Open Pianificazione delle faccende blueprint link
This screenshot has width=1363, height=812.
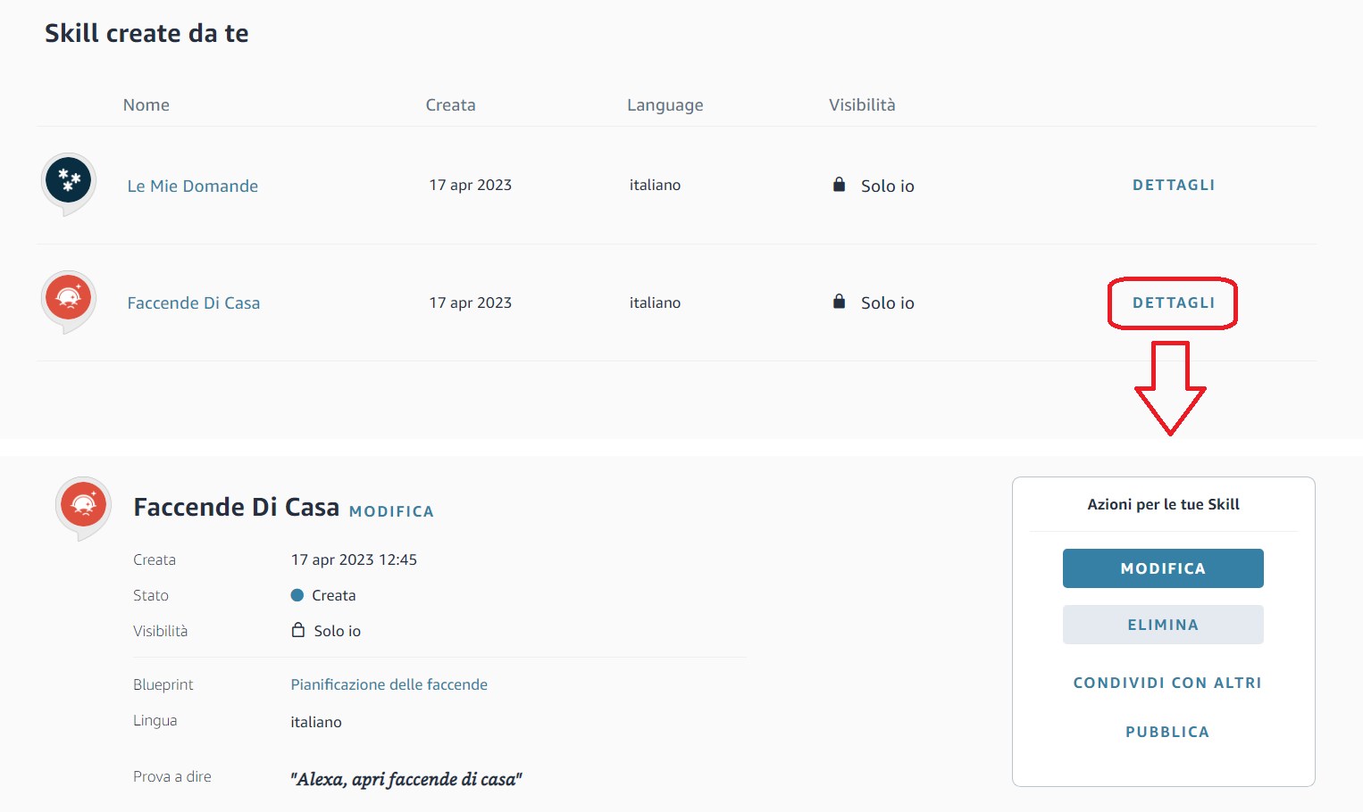(389, 684)
